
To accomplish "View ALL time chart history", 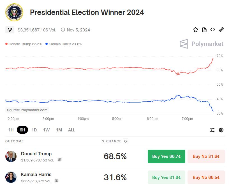I will (x=71, y=130).
